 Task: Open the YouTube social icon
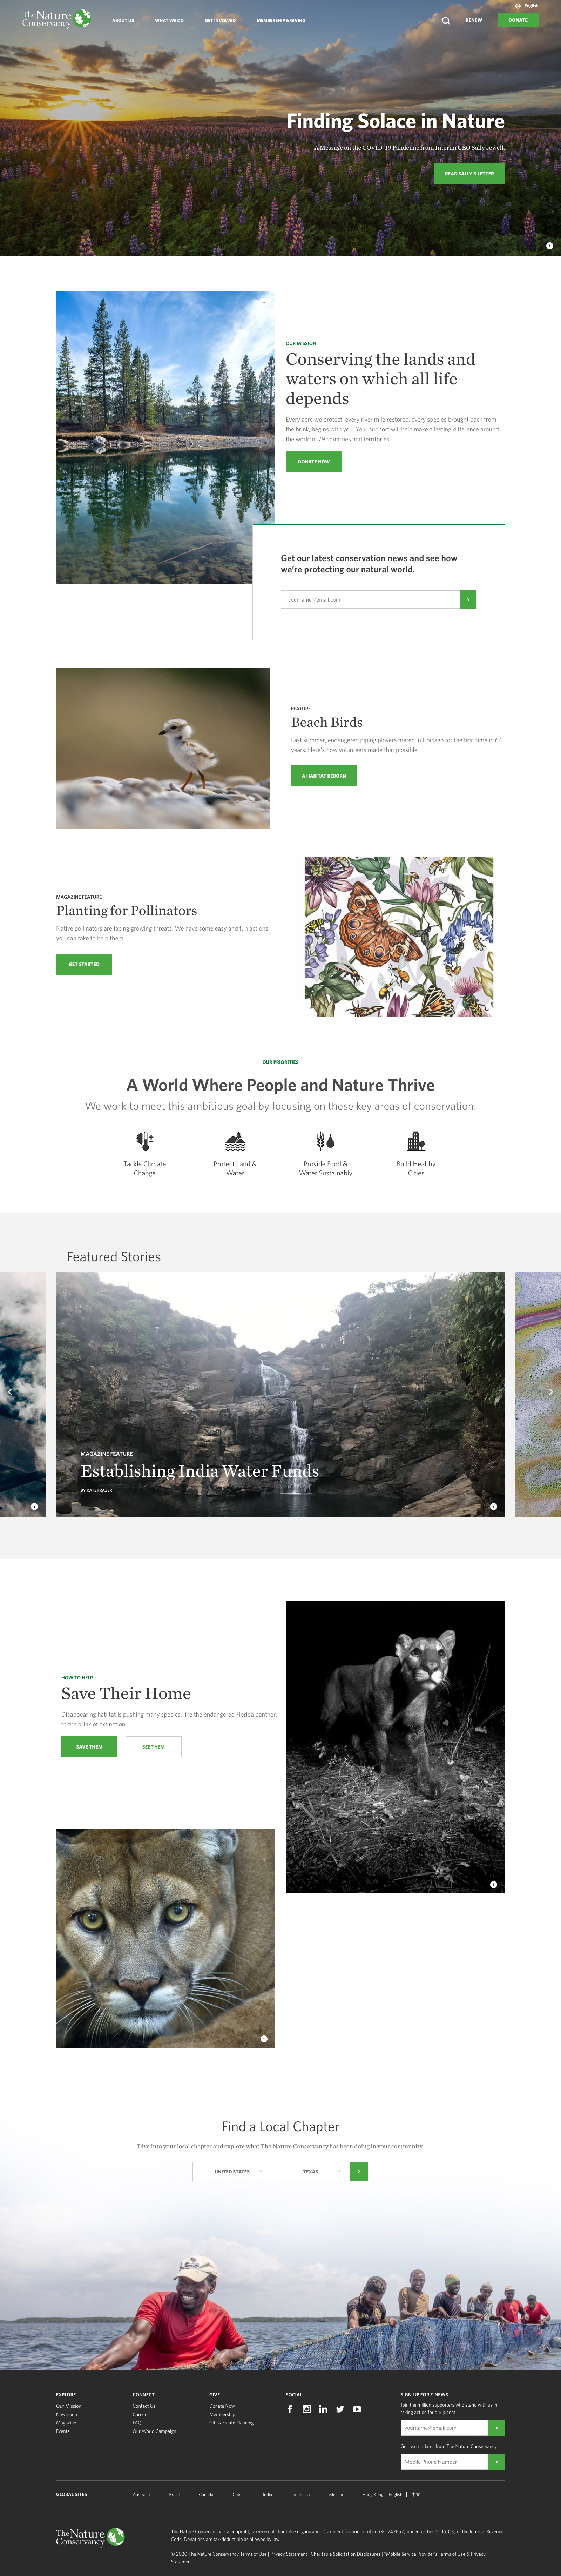coord(357,2409)
